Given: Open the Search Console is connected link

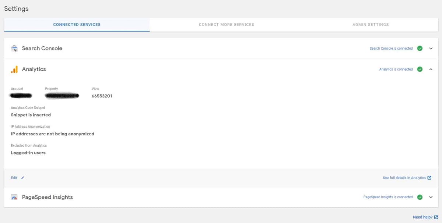Looking at the screenshot, I should [391, 48].
